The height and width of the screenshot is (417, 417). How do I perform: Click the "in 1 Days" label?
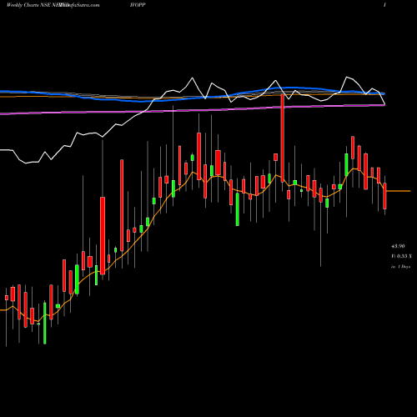400,266
